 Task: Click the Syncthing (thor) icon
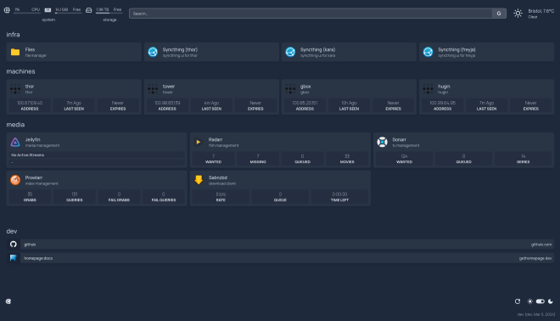pos(153,52)
